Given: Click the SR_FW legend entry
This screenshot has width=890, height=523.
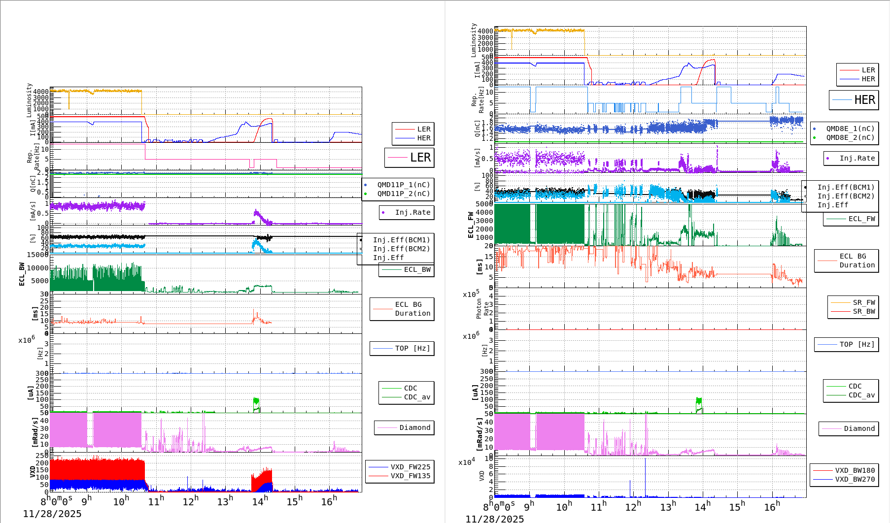Looking at the screenshot, I should (x=863, y=302).
